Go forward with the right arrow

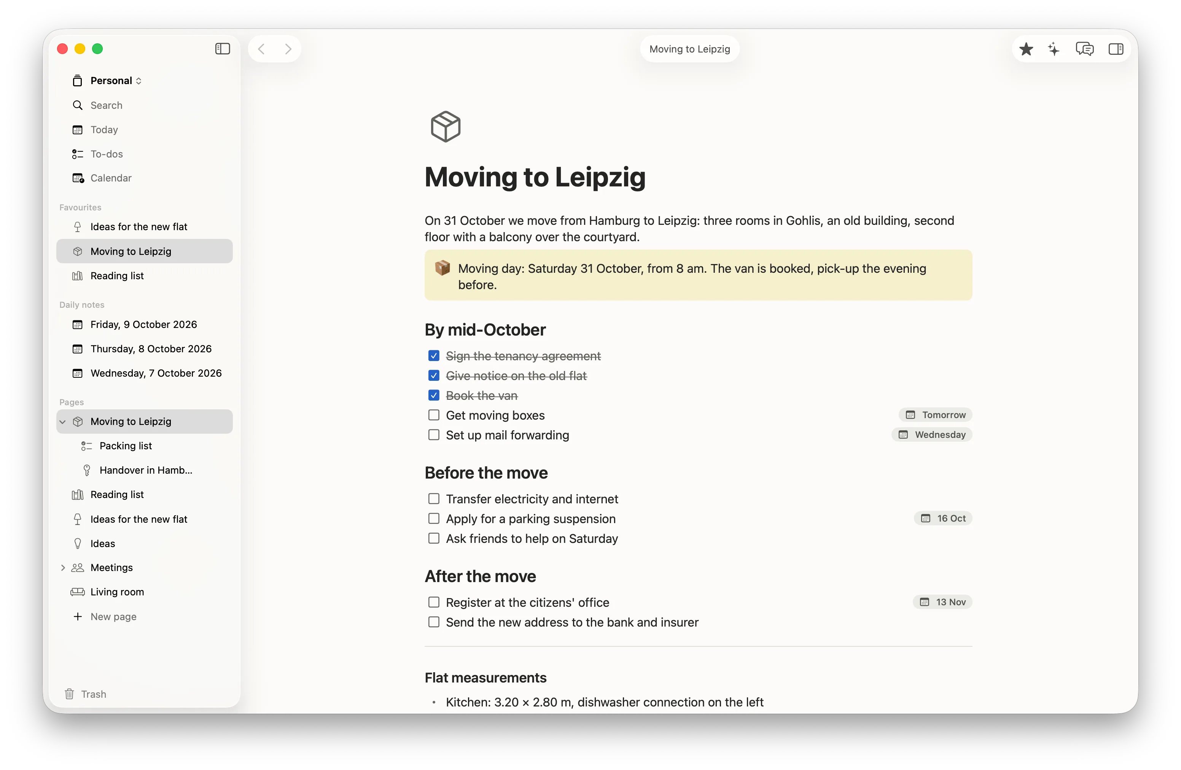pos(288,49)
